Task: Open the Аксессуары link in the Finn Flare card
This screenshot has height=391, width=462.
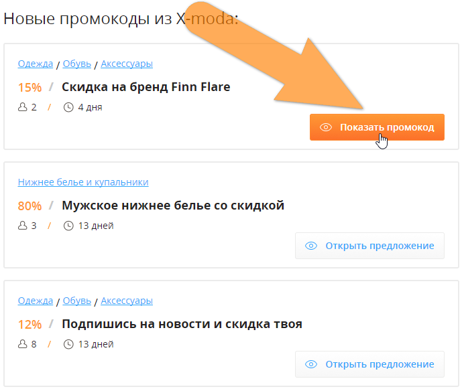Action: point(127,64)
